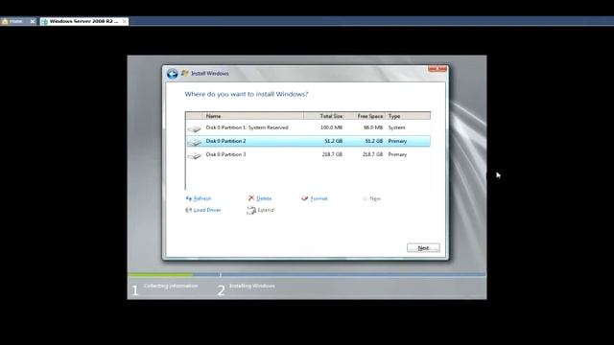Click the 86.0 MB free space cell

coord(373,127)
